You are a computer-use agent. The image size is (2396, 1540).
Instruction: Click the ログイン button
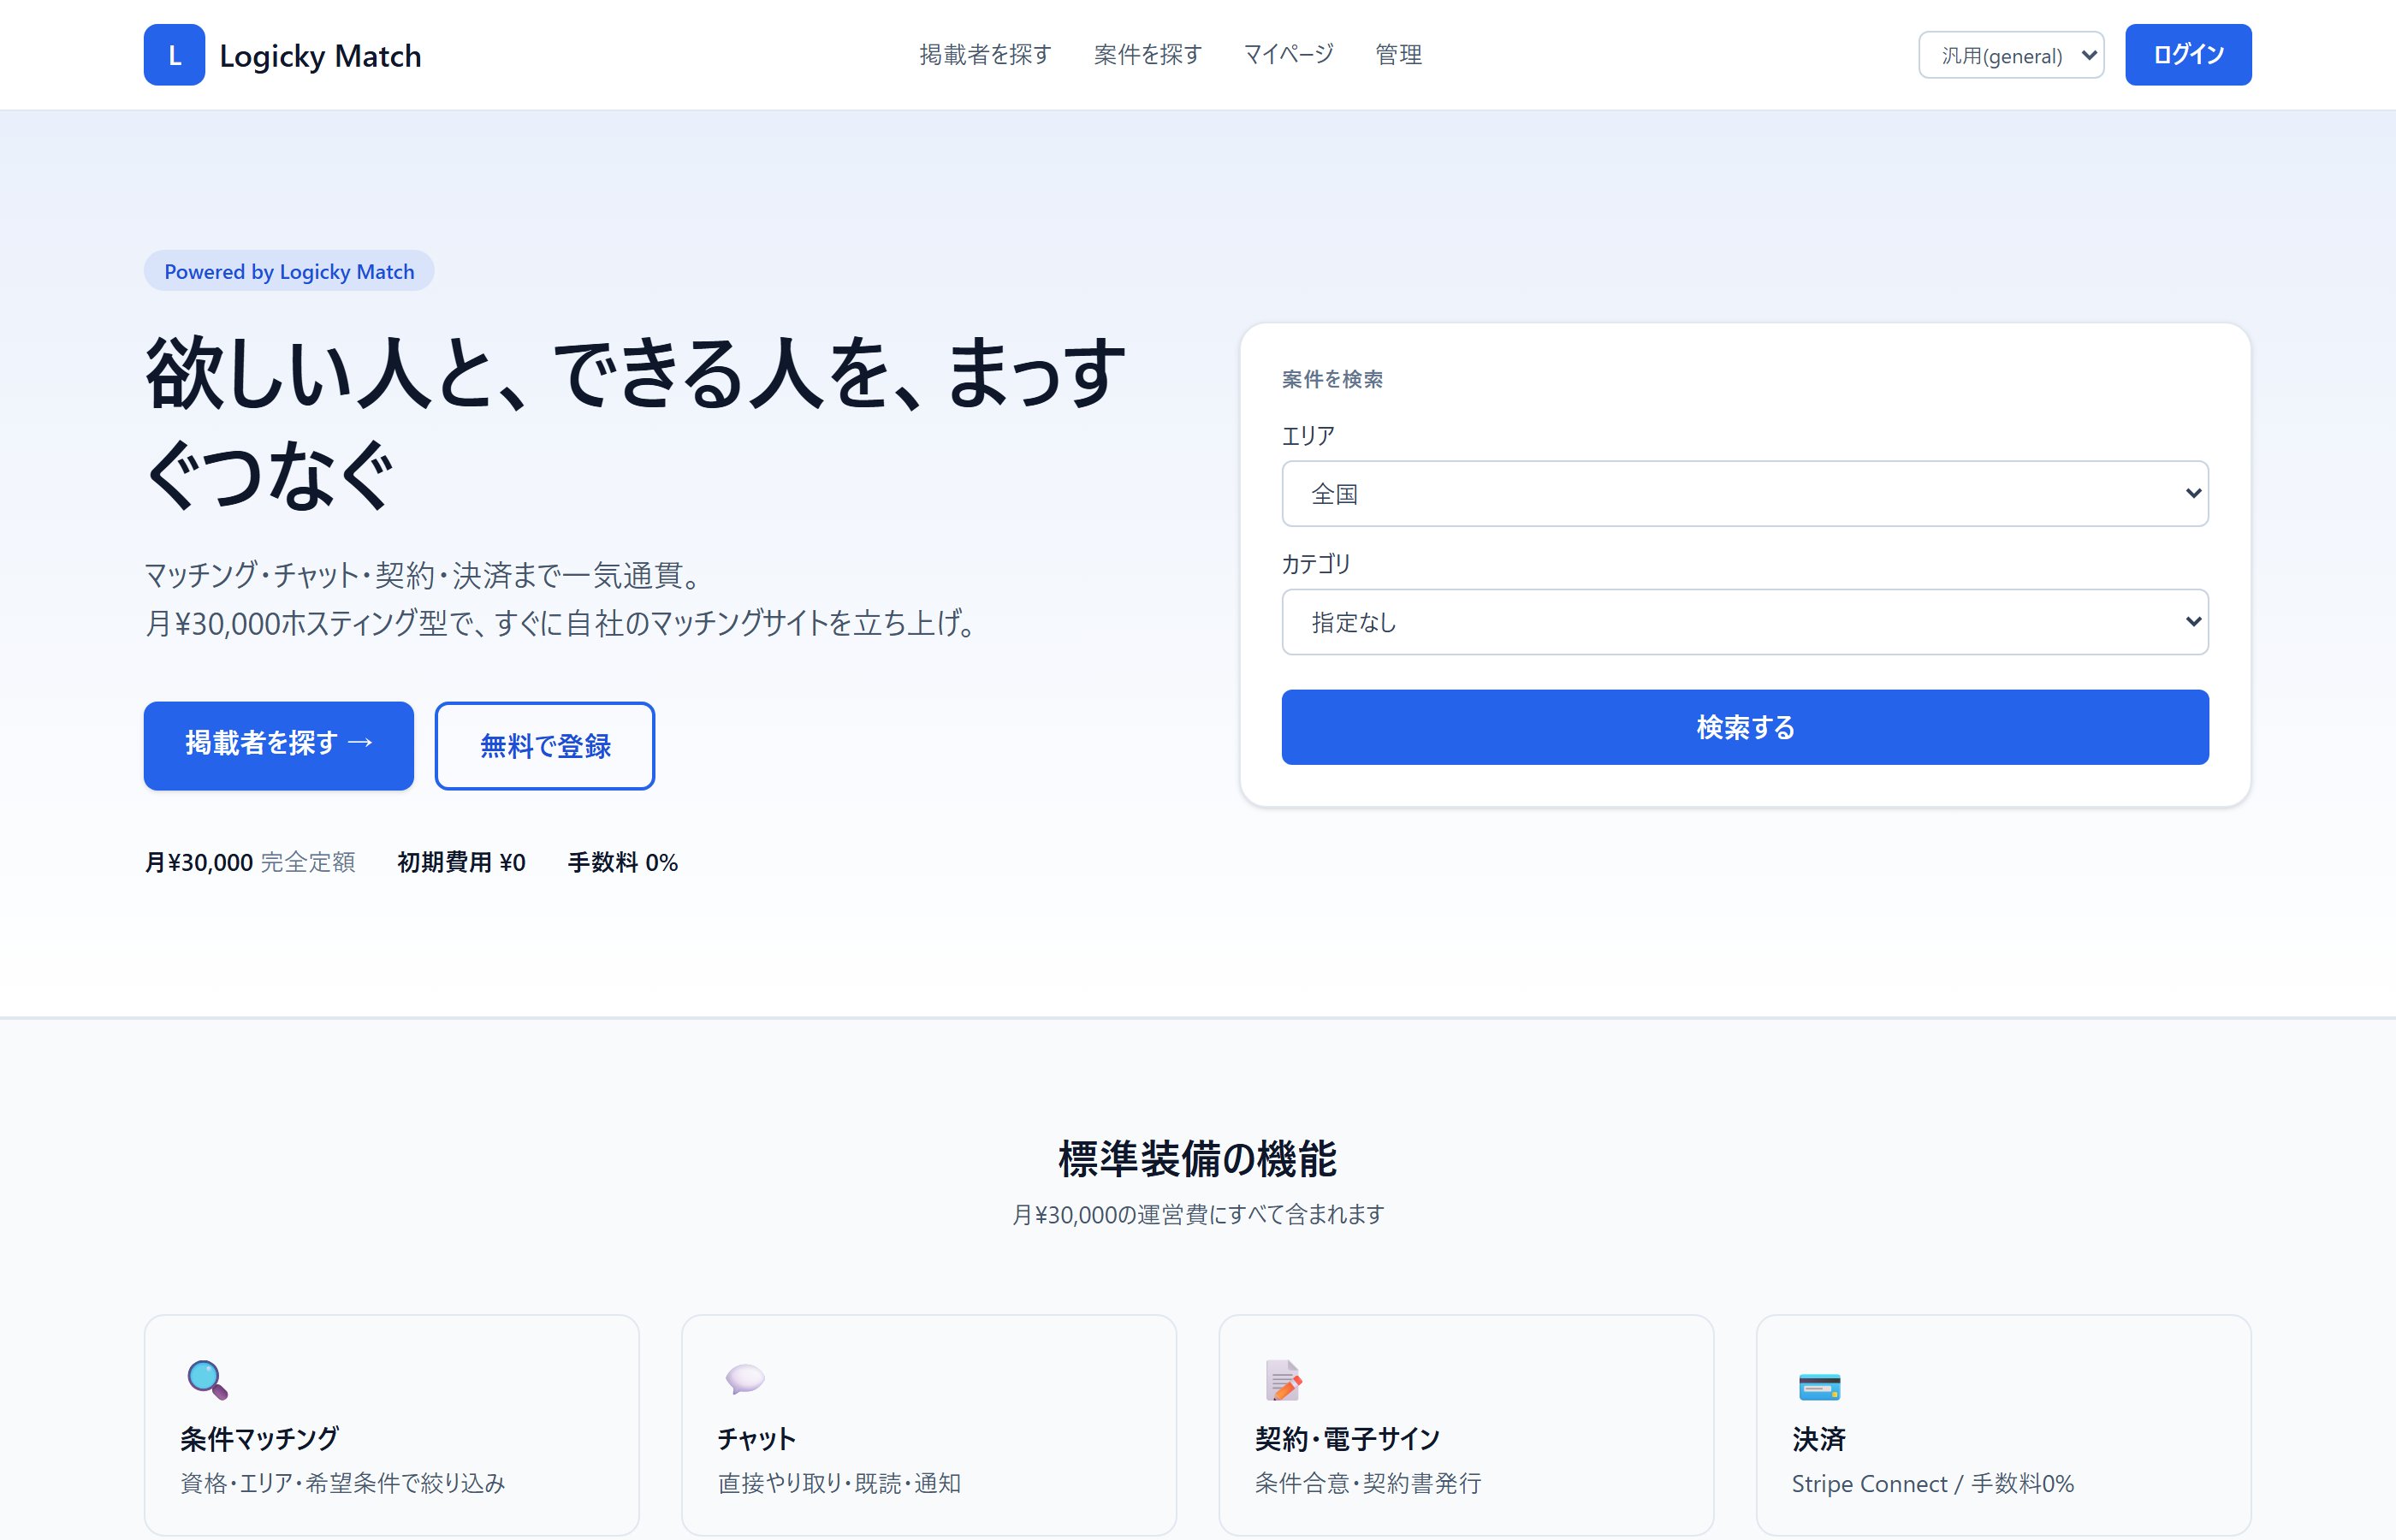(2188, 55)
